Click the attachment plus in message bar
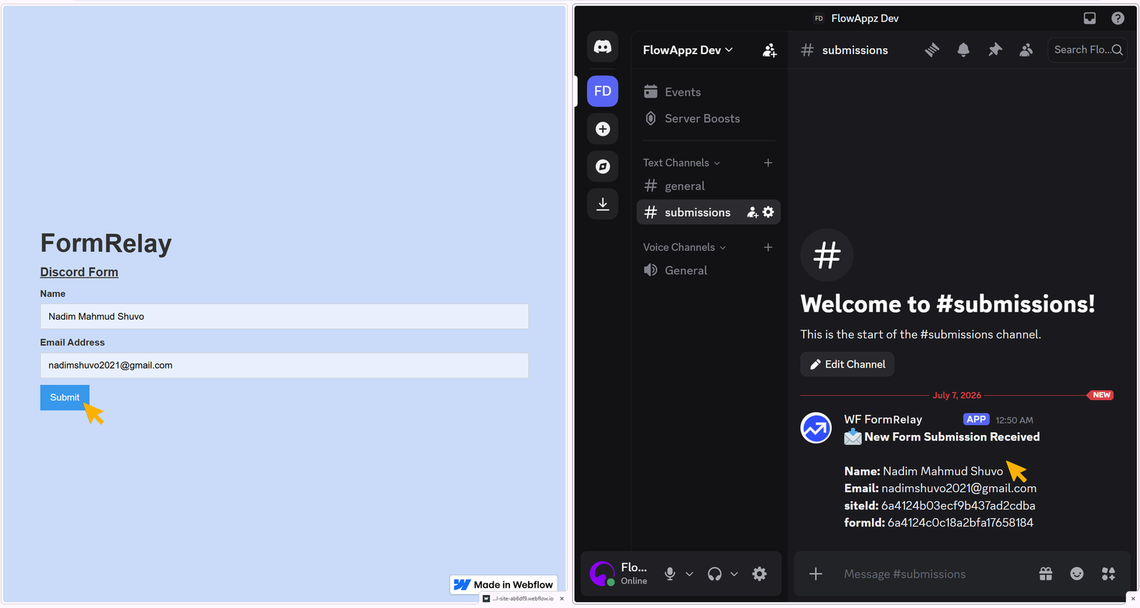The width and height of the screenshot is (1140, 608). pos(816,574)
